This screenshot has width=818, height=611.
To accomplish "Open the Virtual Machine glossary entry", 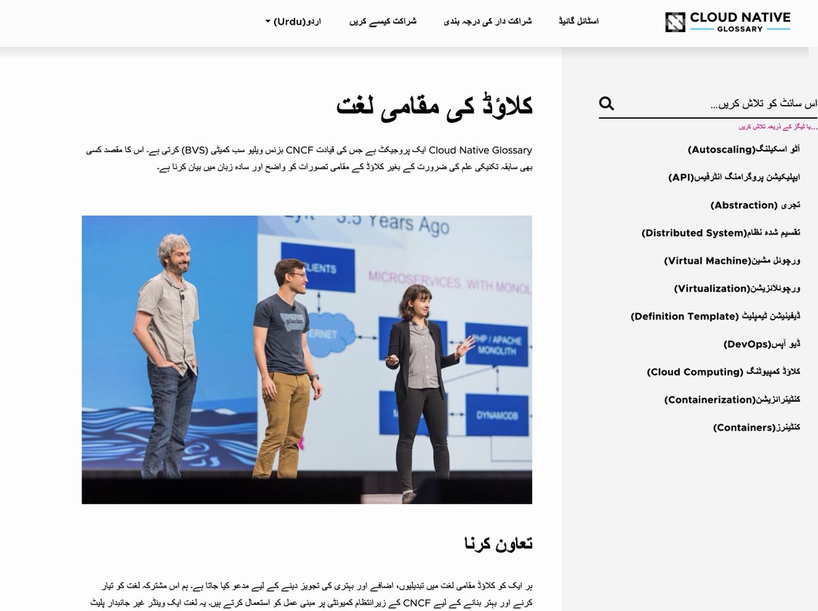I will pyautogui.click(x=732, y=261).
